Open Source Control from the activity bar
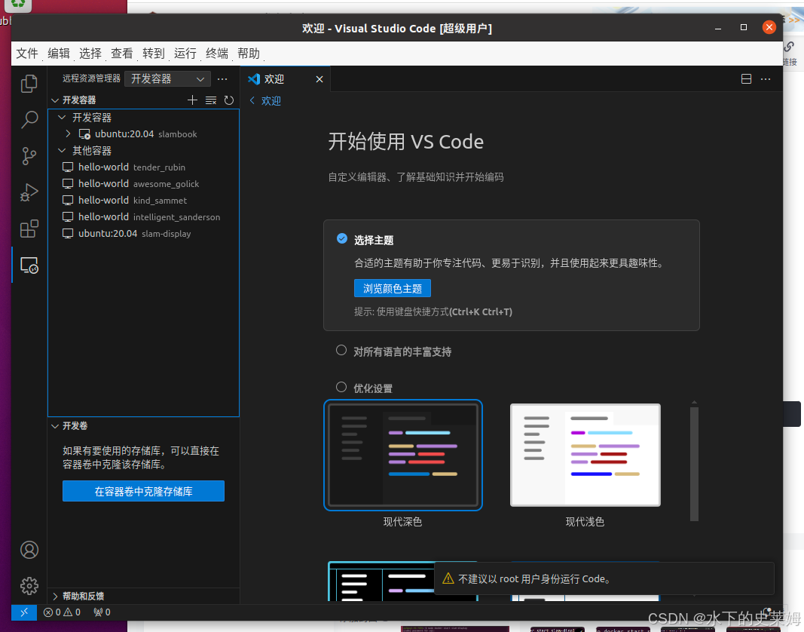The height and width of the screenshot is (632, 804). [x=29, y=156]
